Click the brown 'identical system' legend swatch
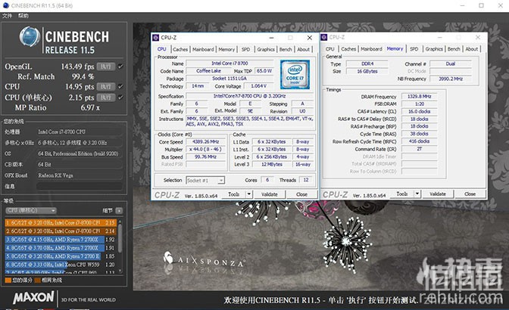 (x=38, y=281)
